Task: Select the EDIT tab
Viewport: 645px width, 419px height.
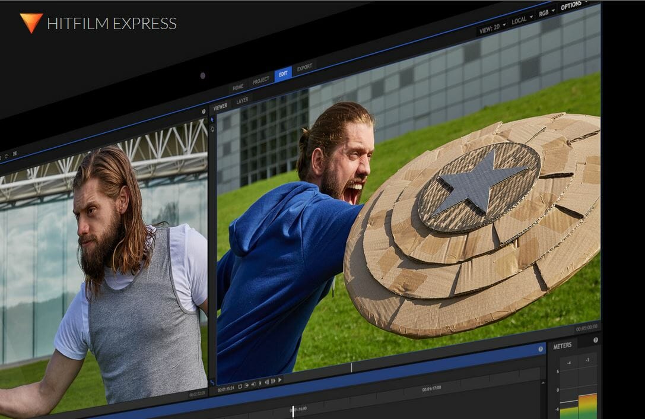Action: point(283,74)
